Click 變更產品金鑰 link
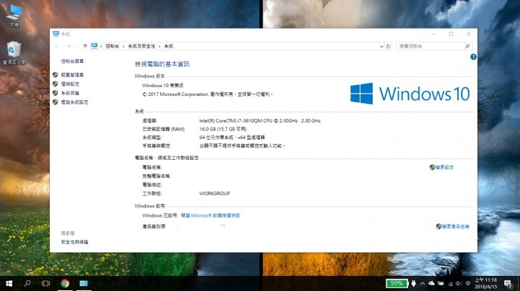The width and height of the screenshot is (520, 291). coord(456,226)
